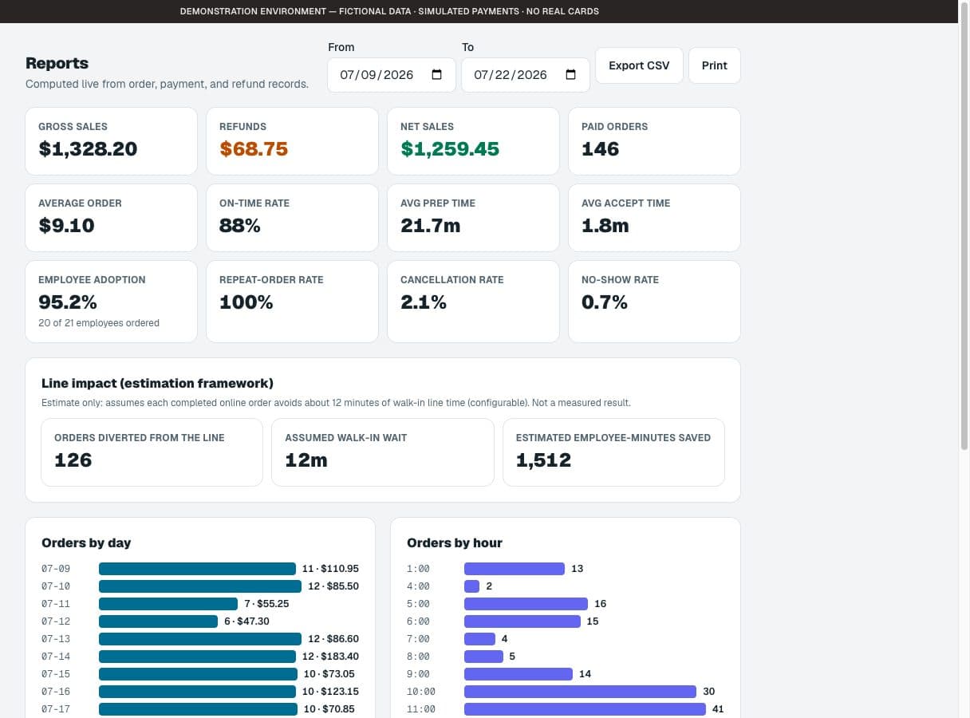Click the Export CSV button
The height and width of the screenshot is (718, 970).
point(639,65)
